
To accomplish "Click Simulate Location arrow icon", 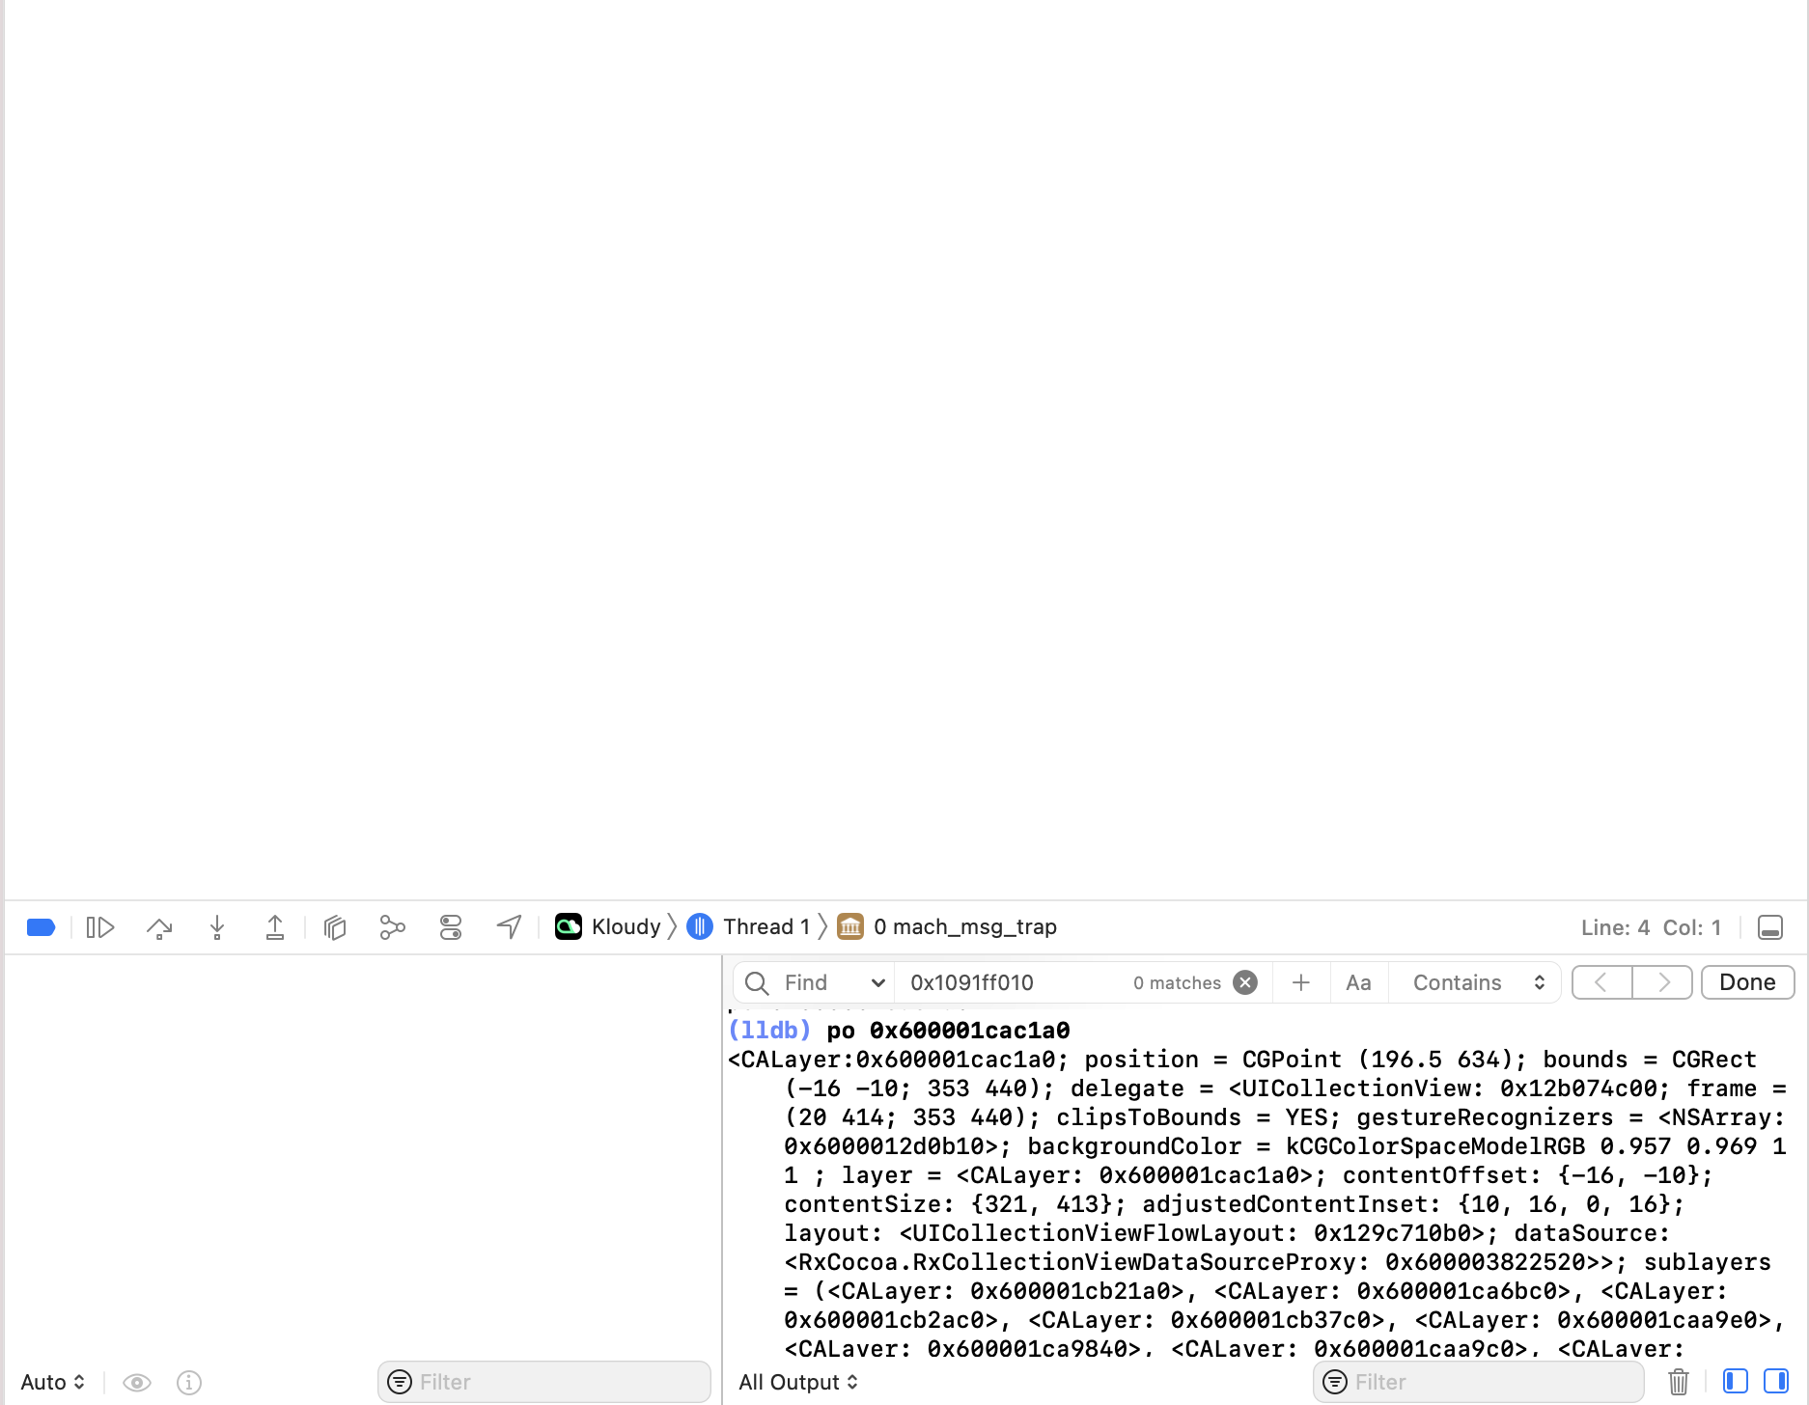I will point(509,927).
